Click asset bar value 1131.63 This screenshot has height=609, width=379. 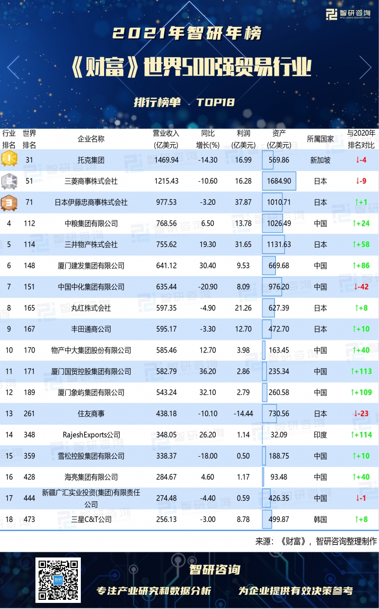point(279,244)
